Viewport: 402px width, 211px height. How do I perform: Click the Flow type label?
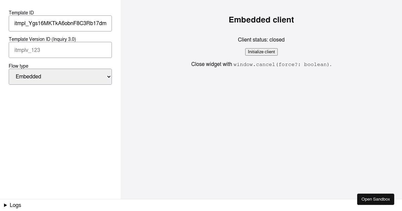[18, 66]
